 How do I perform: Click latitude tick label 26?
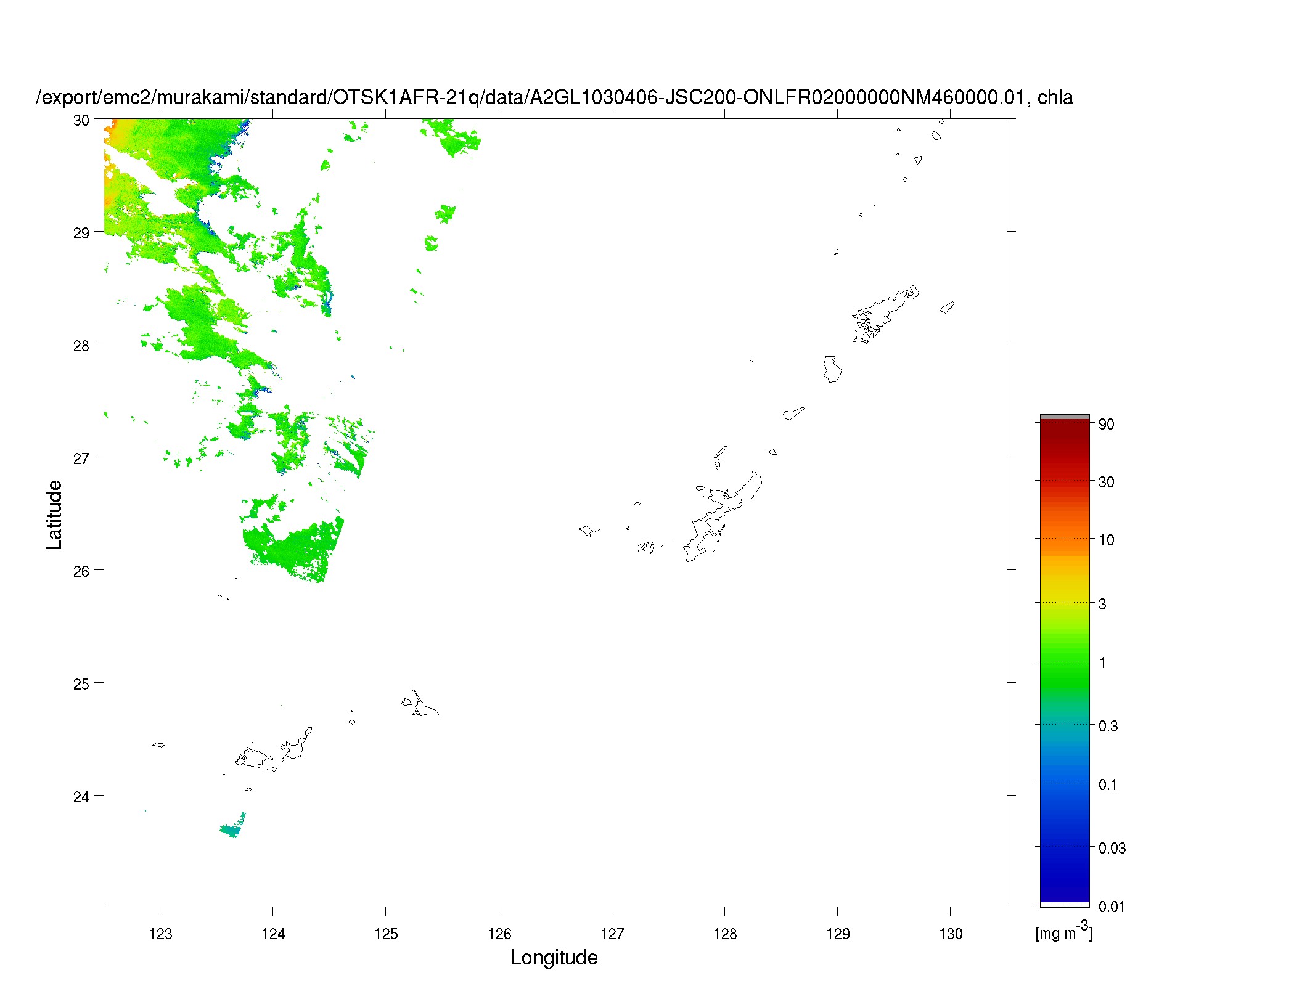pyautogui.click(x=81, y=571)
